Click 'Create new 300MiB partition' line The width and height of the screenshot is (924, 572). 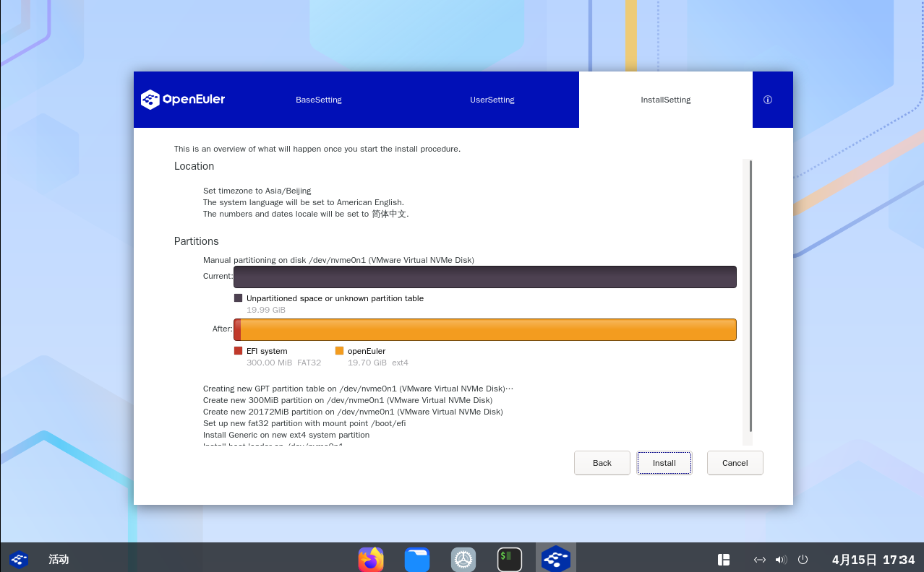[x=348, y=400]
